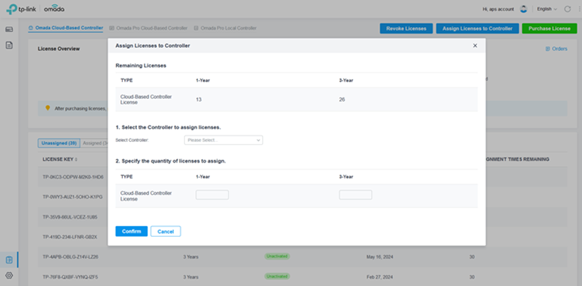
Task: Open the more options dots icon
Action: point(579,10)
